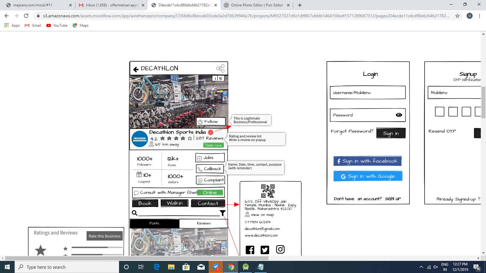This screenshot has width=486, height=273.
Task: Open YouTube bookmark
Action: (57, 25)
